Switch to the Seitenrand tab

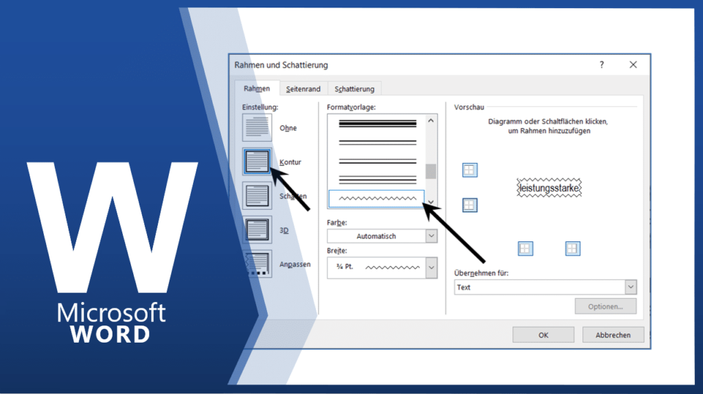pos(303,88)
